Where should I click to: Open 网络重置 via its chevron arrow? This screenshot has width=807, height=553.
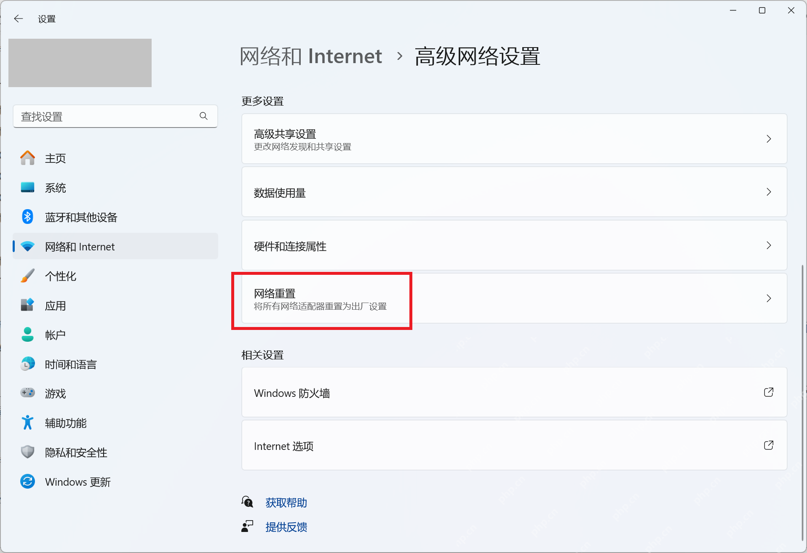click(769, 298)
